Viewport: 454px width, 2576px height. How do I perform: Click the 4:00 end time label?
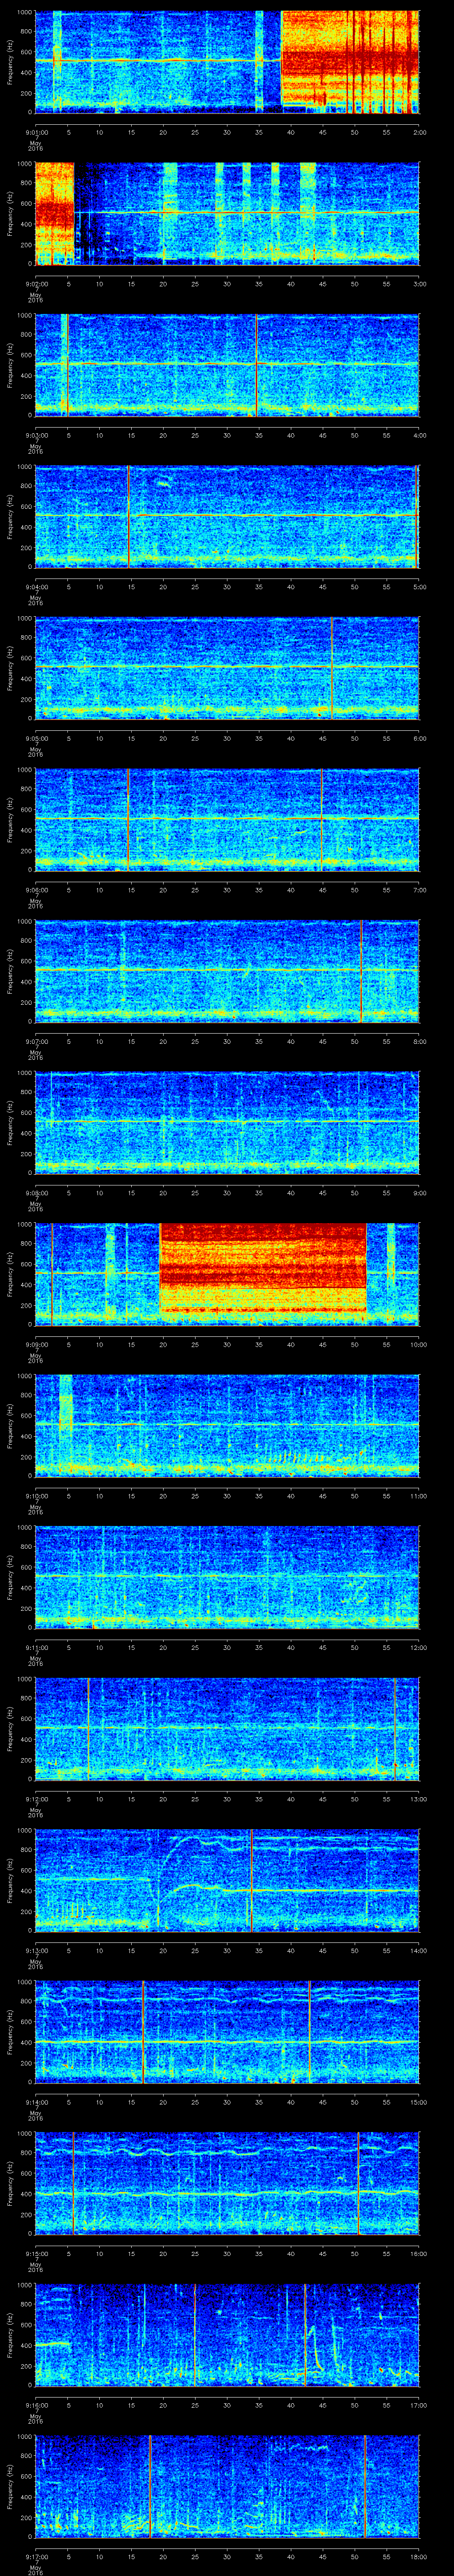click(419, 435)
